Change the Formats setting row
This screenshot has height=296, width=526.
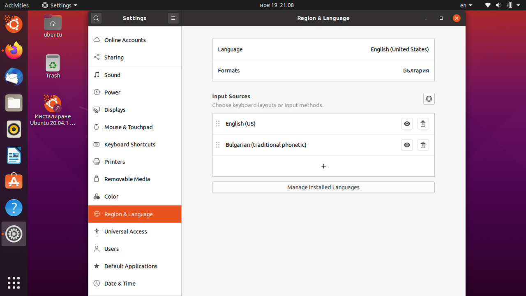(323, 71)
